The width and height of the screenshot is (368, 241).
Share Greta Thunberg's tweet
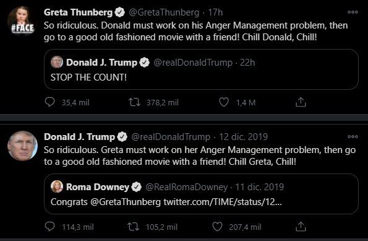coord(301,102)
